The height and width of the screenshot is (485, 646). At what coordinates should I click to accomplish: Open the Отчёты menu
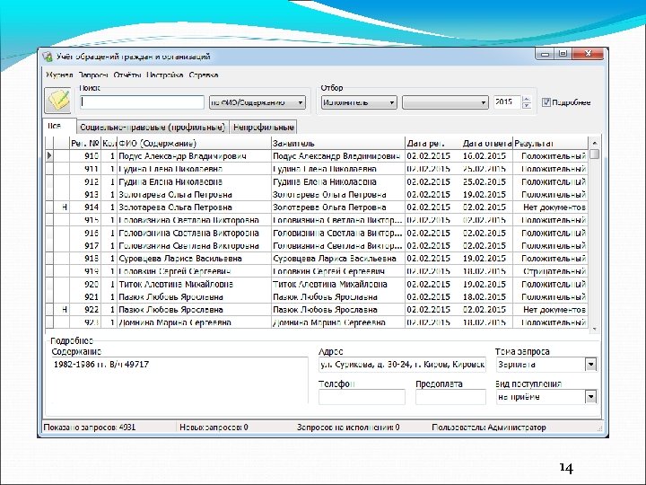(x=127, y=75)
